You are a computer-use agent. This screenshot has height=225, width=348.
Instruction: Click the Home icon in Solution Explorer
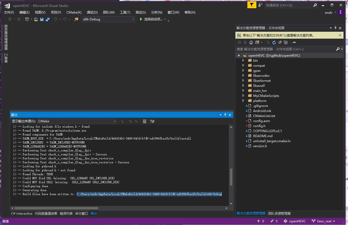pyautogui.click(x=251, y=42)
